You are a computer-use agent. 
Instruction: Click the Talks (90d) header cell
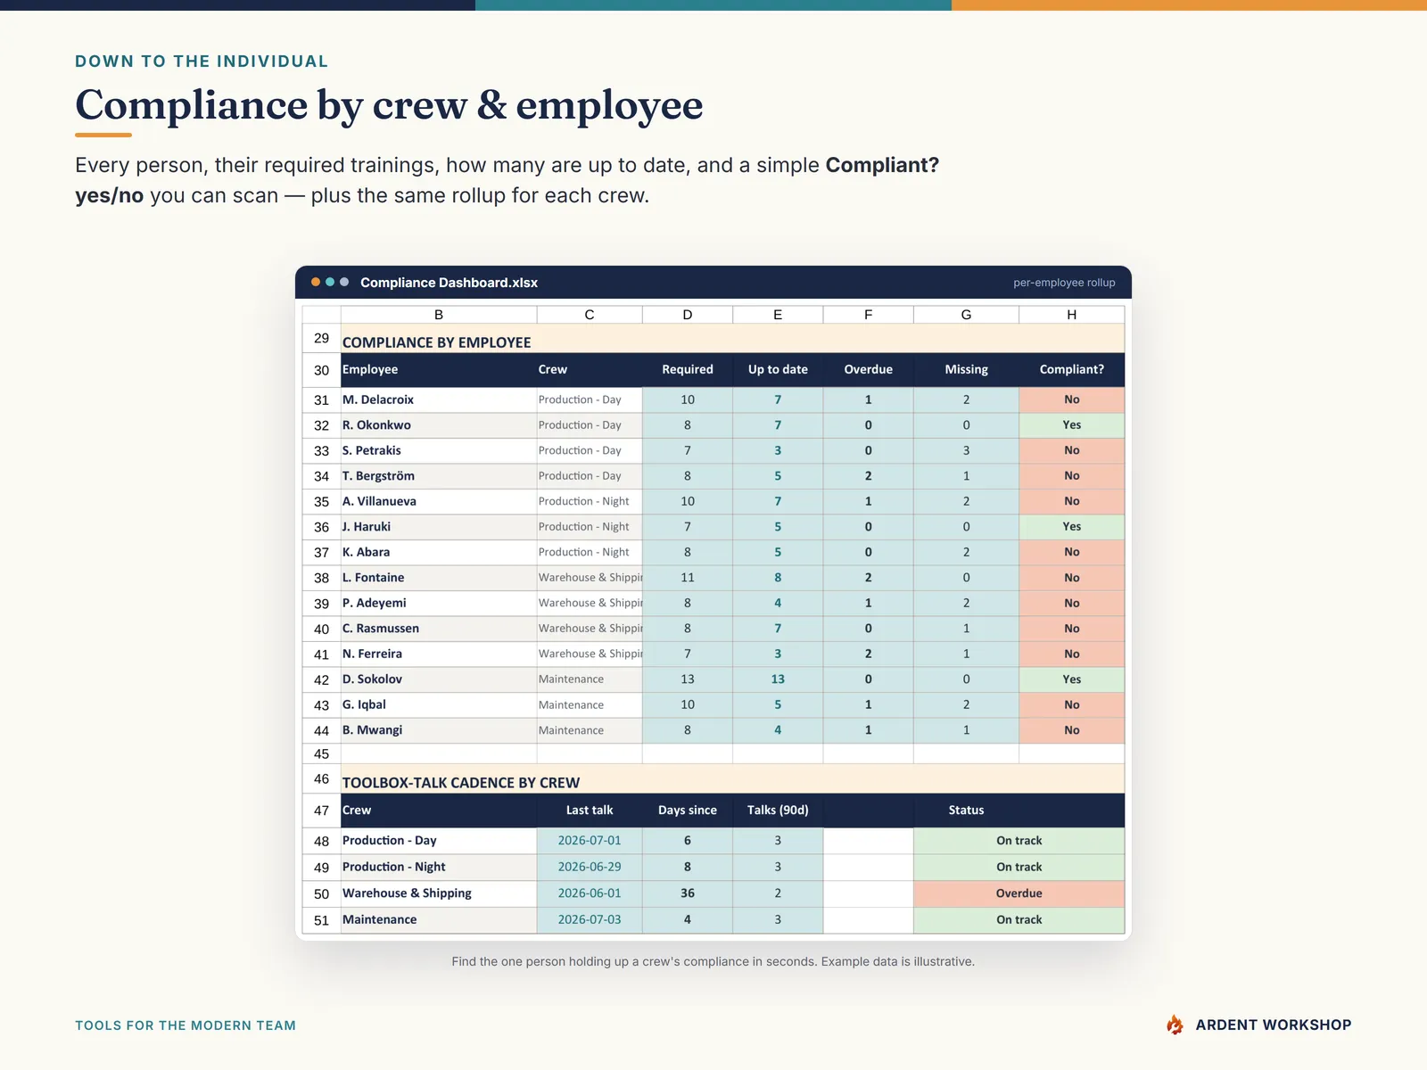[778, 811]
